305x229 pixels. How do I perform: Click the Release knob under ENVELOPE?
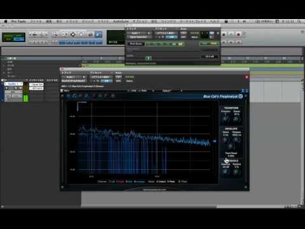pyautogui.click(x=236, y=140)
